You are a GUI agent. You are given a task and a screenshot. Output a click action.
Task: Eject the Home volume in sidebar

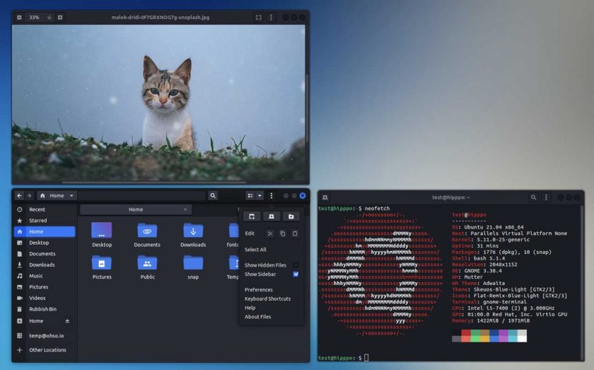click(67, 321)
